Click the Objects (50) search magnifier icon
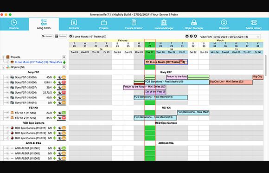 coord(64,67)
